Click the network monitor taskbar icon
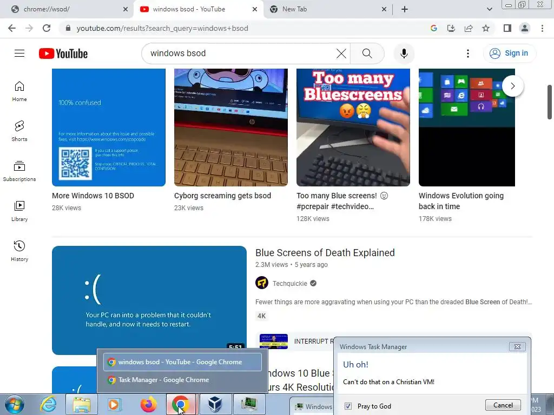Screen dimensions: 554x415 pos(249,404)
